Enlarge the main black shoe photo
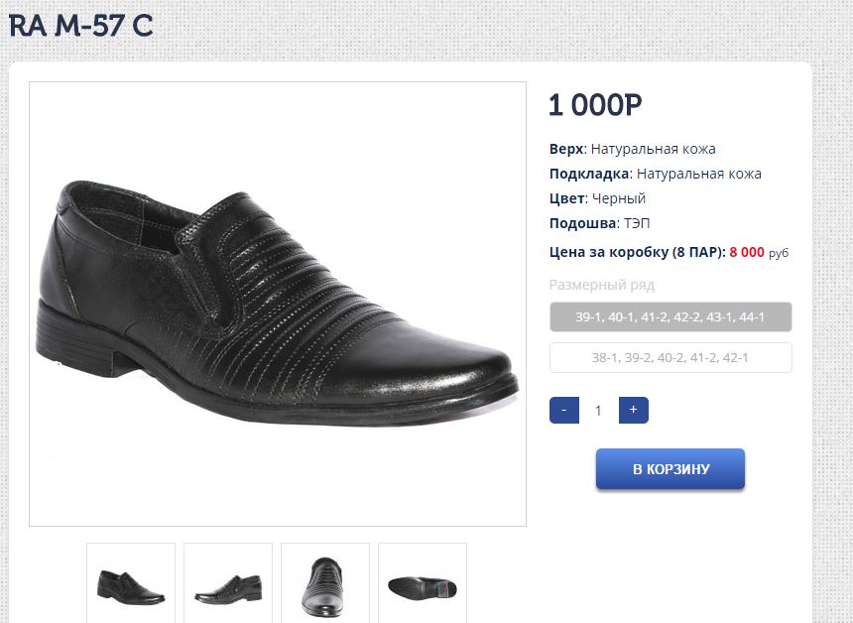 coord(278,304)
